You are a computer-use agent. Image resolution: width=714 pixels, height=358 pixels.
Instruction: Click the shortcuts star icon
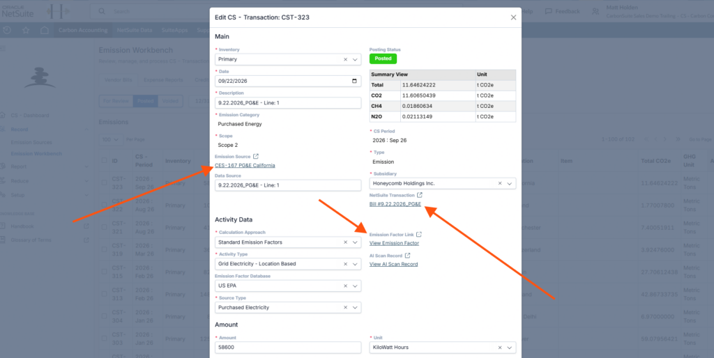[26, 31]
